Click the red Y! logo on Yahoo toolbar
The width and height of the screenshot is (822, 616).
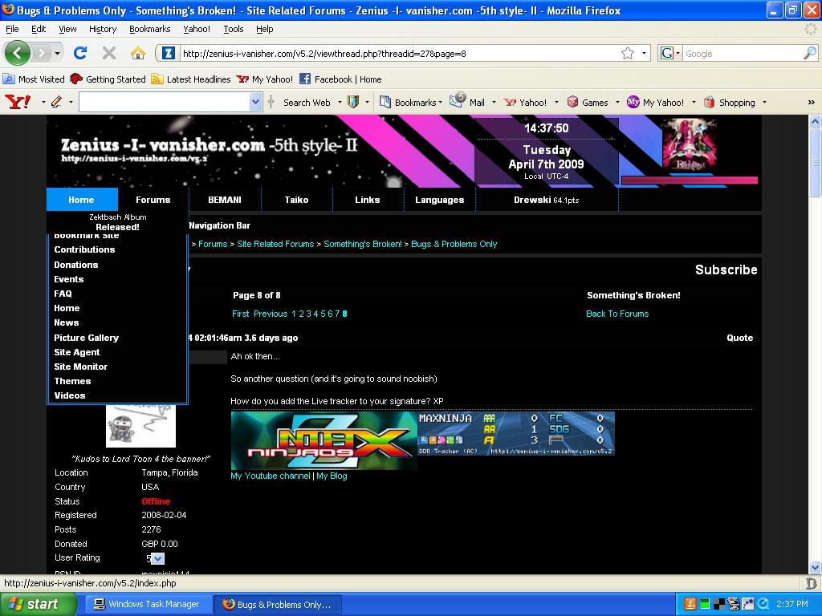coord(18,102)
